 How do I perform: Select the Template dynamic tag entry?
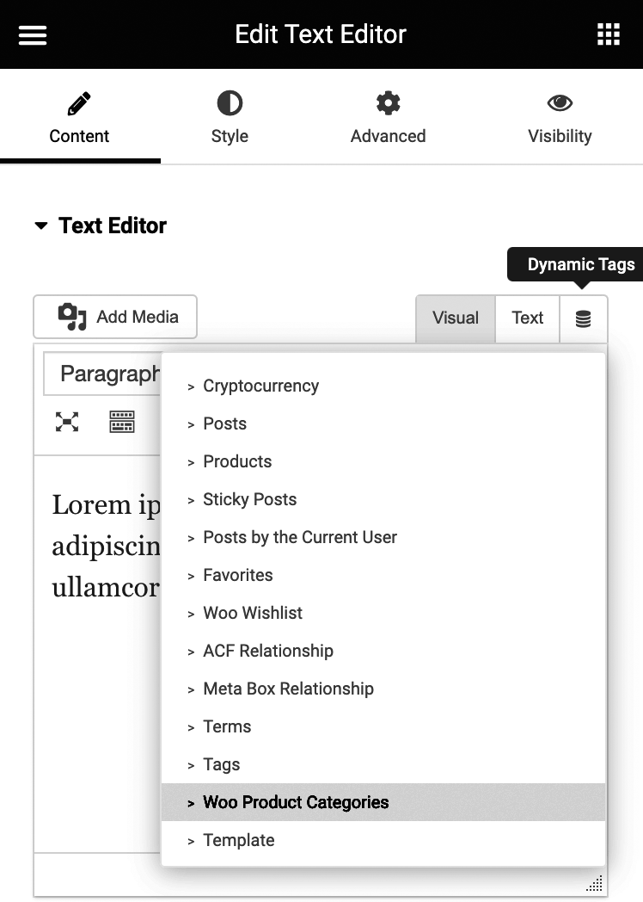click(x=238, y=840)
